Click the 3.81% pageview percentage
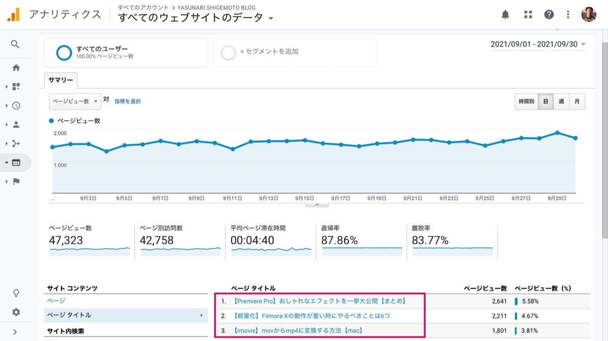This screenshot has height=341, width=608. pos(530,331)
